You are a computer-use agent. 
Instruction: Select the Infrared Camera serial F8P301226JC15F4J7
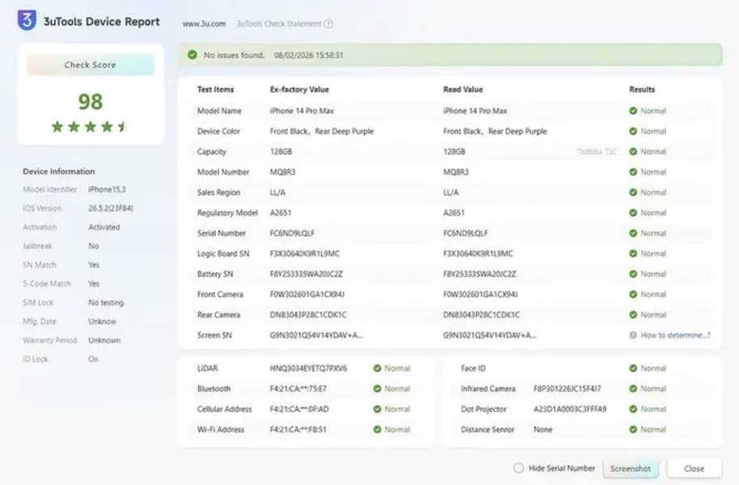click(567, 389)
